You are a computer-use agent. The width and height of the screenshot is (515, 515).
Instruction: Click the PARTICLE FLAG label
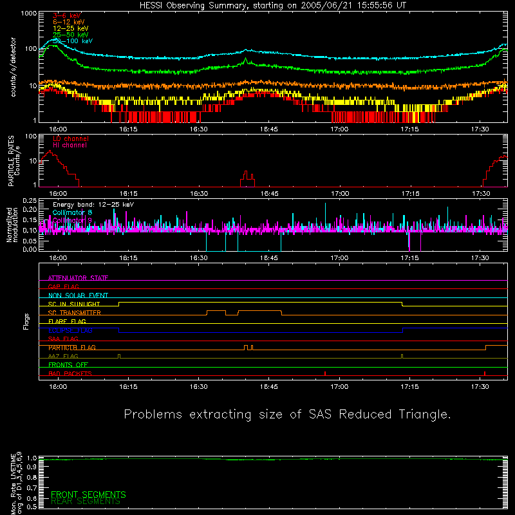[x=72, y=348]
